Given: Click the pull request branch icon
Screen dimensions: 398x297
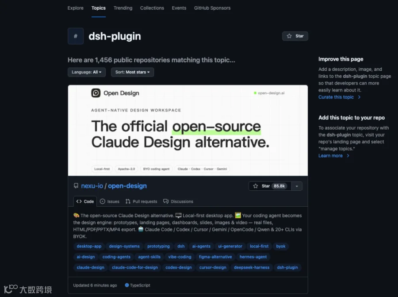Looking at the screenshot, I should (128, 201).
